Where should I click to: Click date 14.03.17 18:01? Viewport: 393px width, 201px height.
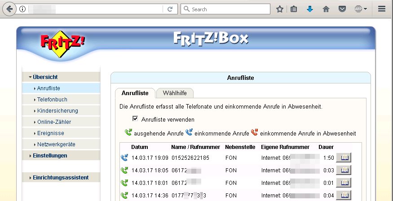coord(150,183)
